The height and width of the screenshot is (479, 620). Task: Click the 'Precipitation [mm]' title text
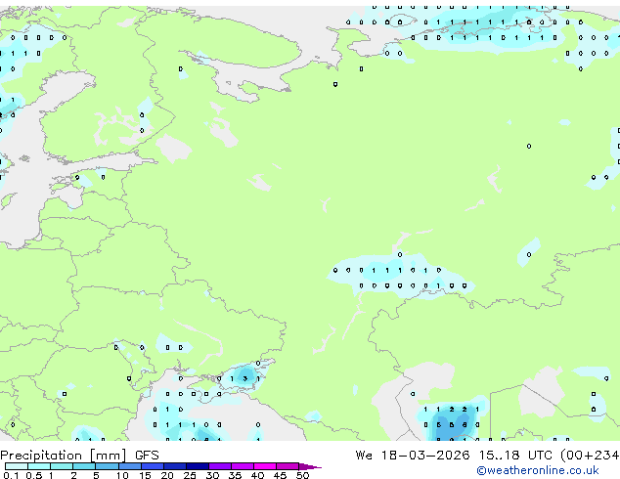pyautogui.click(x=64, y=456)
